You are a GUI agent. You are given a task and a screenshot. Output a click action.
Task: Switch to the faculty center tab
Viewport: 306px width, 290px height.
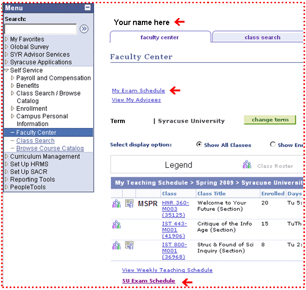159,37
